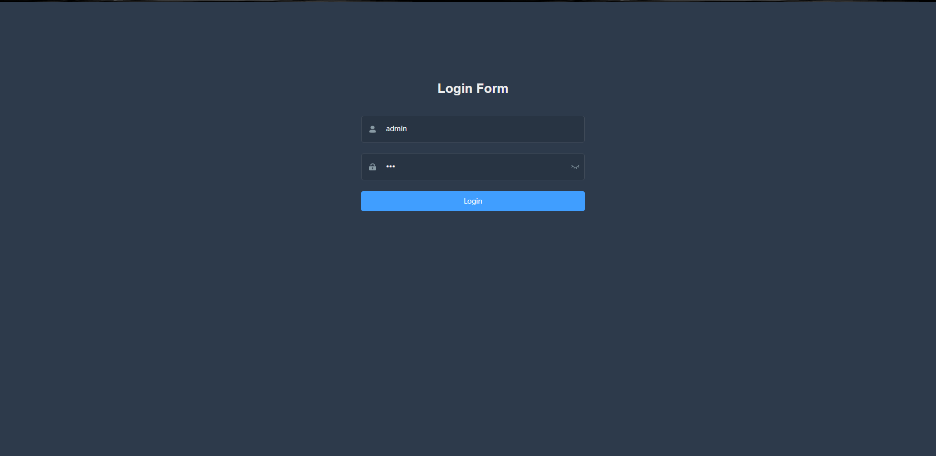
Task: Click empty space inside the password box
Action: pos(482,167)
